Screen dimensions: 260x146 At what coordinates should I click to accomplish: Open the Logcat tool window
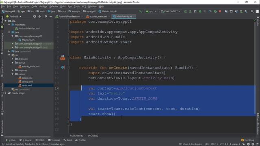click(x=25, y=140)
